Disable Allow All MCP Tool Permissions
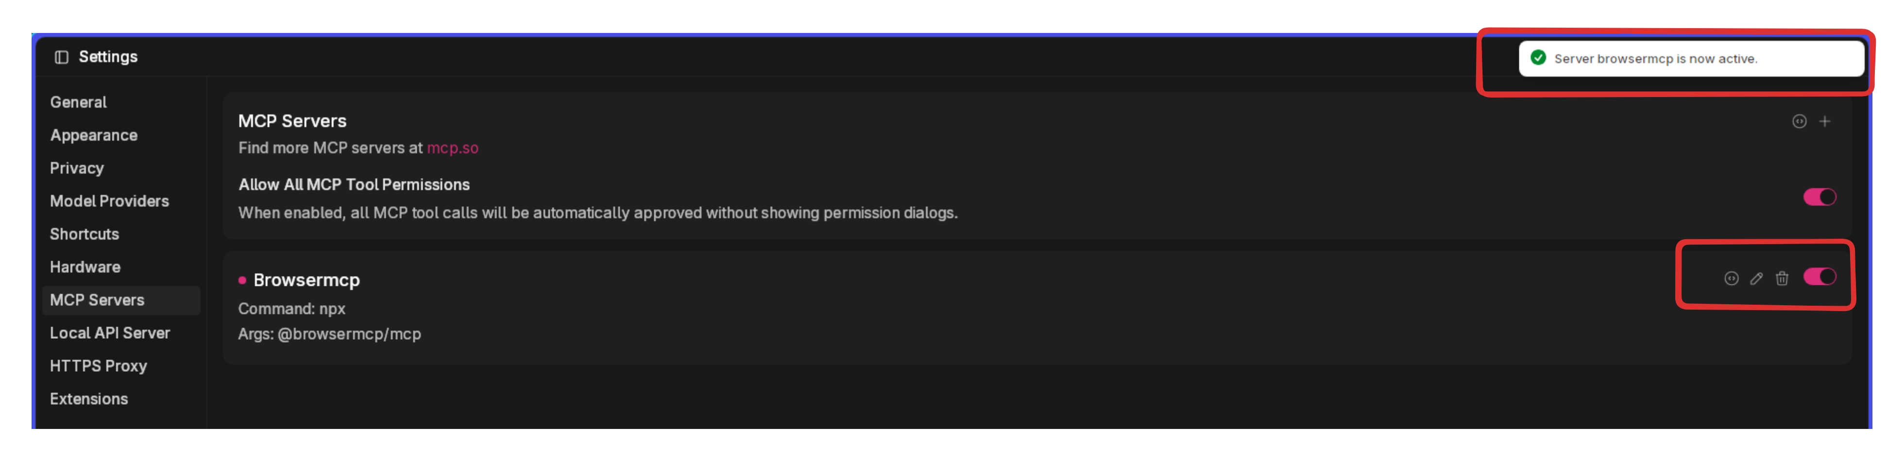 (x=1821, y=197)
